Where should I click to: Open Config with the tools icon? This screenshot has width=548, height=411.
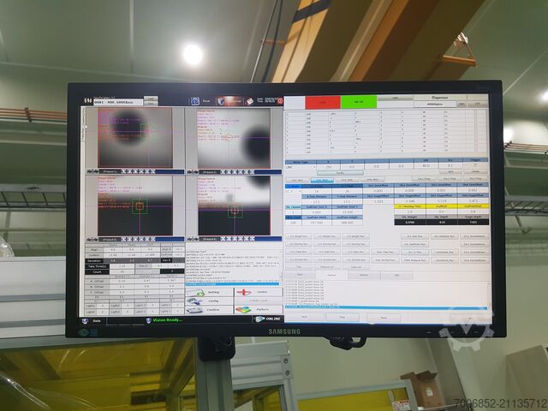tap(209, 301)
